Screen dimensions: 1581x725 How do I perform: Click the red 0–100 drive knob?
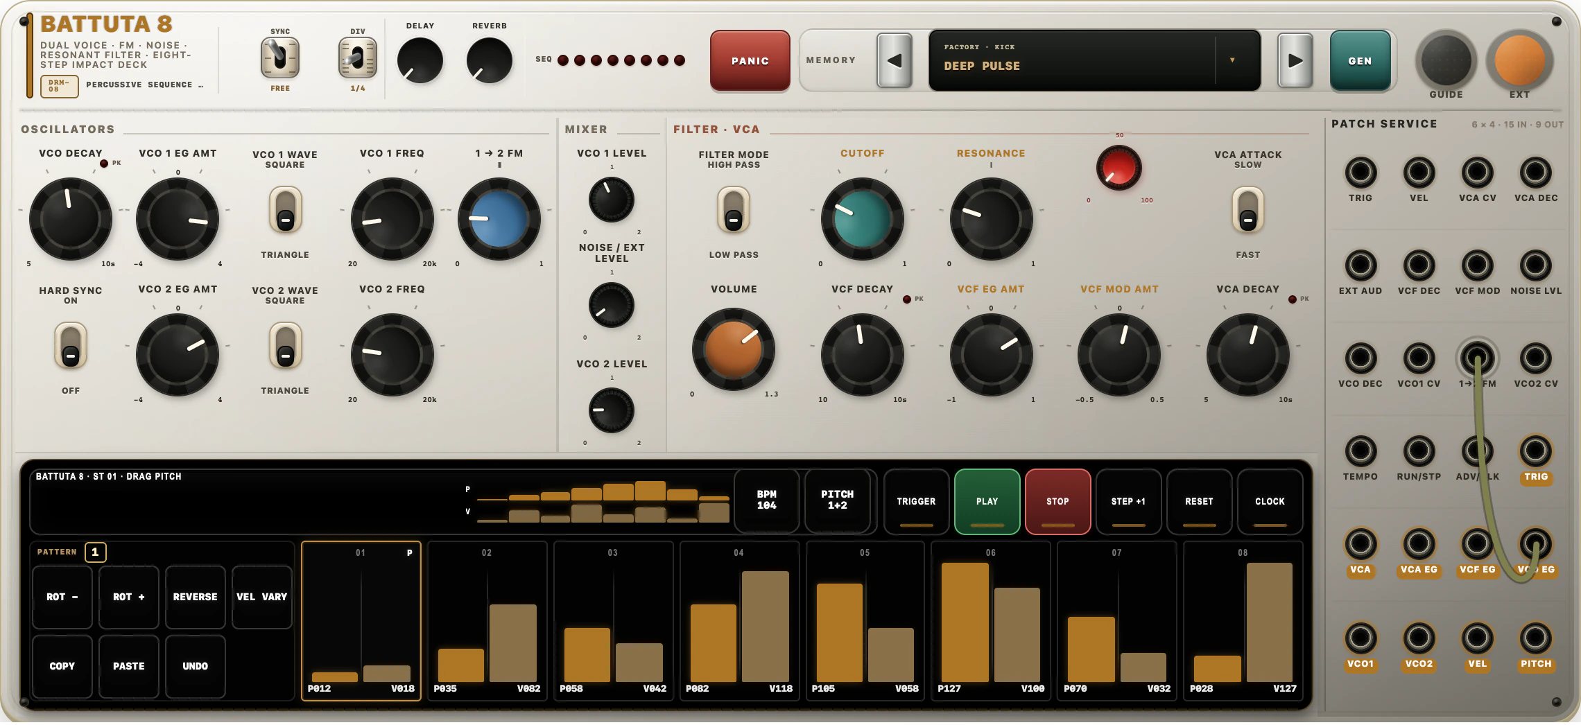[1118, 168]
